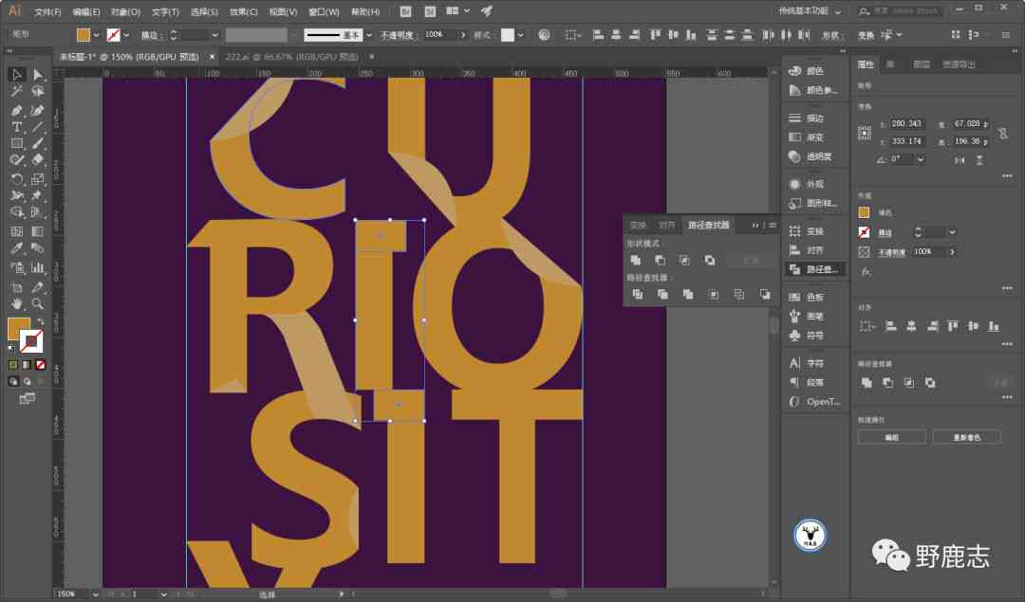Image resolution: width=1025 pixels, height=602 pixels.
Task: Open the 窗口(W) menu
Action: 324,11
